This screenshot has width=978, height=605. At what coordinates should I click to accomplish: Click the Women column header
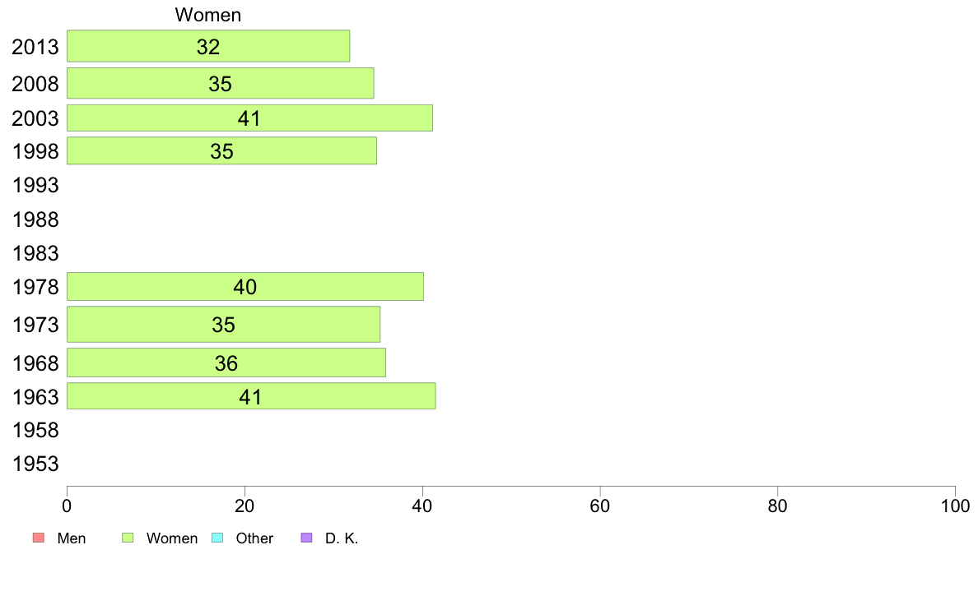pyautogui.click(x=207, y=15)
